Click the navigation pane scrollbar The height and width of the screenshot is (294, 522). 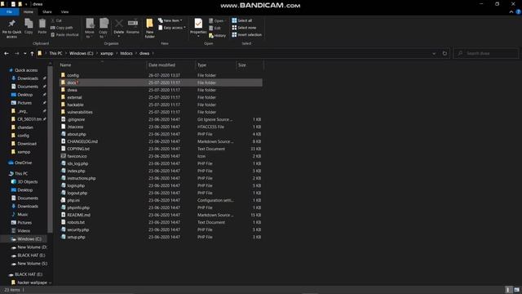tap(50, 149)
